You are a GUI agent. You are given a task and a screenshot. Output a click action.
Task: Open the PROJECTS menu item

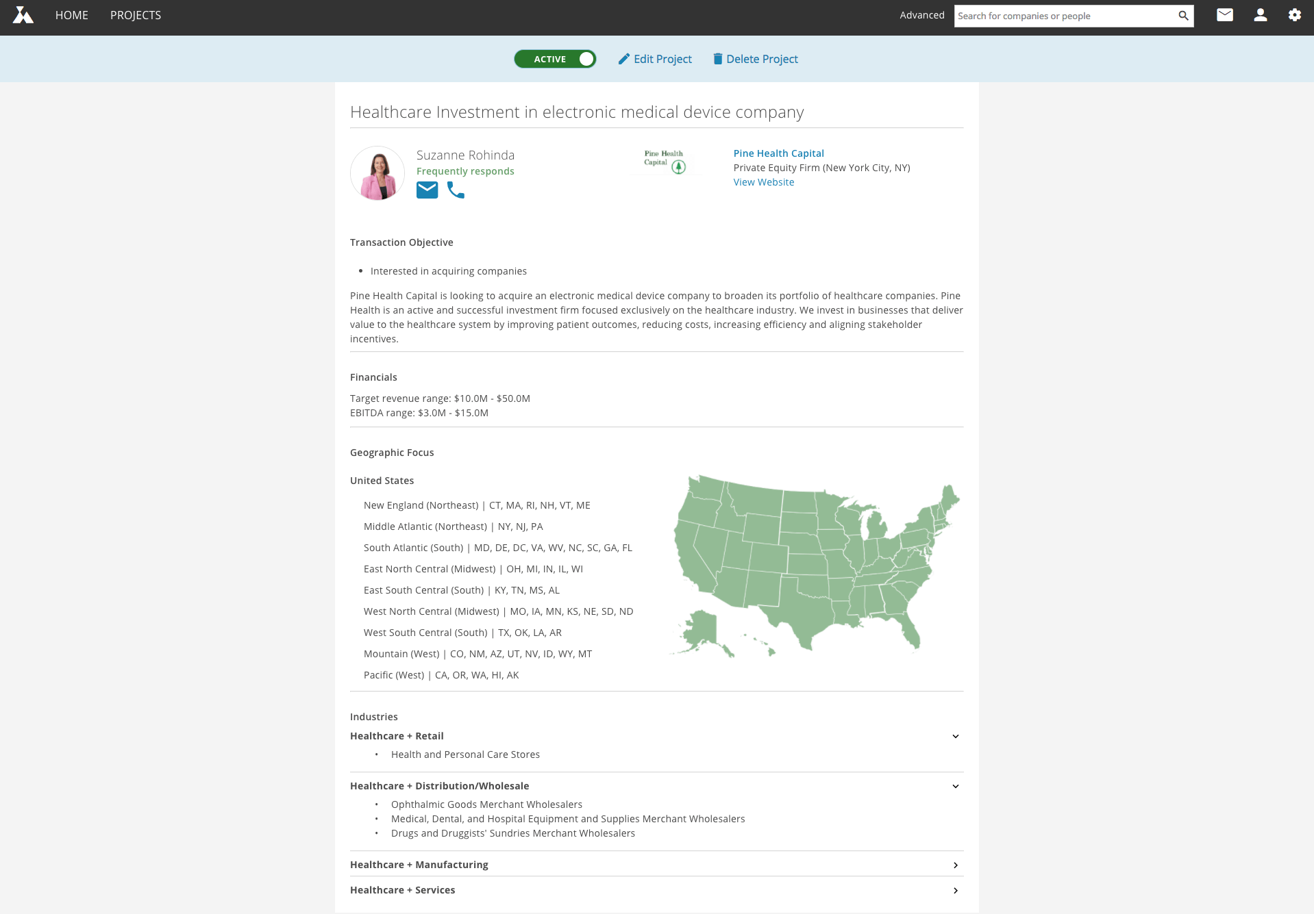click(x=136, y=15)
